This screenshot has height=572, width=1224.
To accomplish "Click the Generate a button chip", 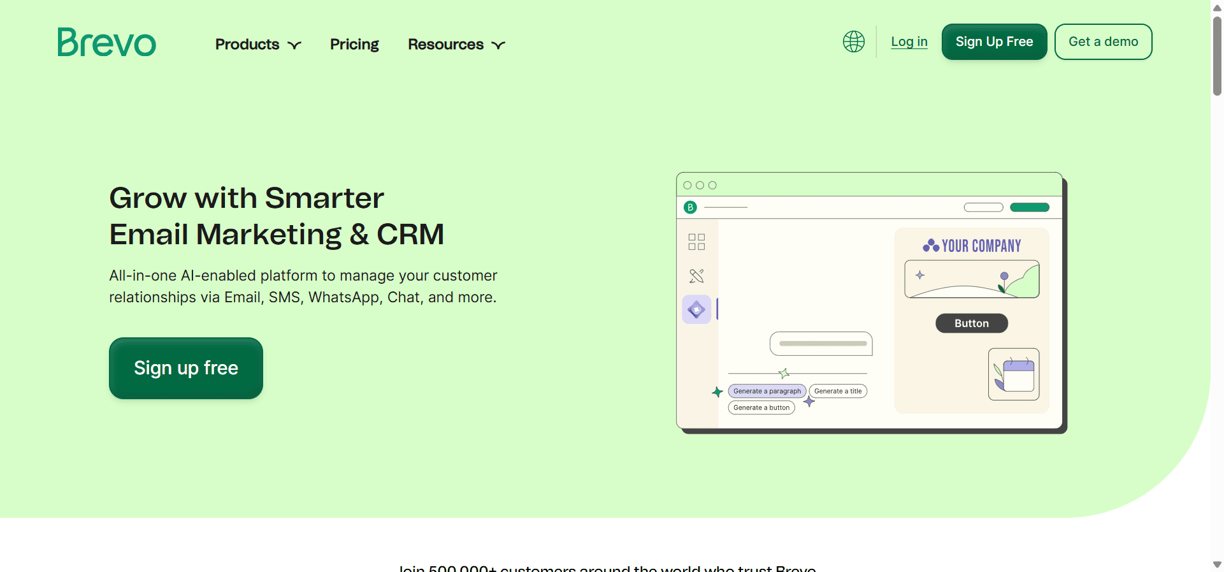I will coord(761,407).
